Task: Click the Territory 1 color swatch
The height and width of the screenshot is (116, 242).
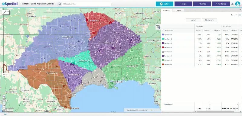Action: pos(163,35)
